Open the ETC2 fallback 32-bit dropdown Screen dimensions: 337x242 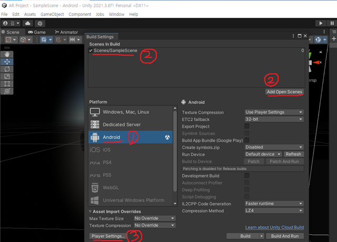pyautogui.click(x=274, y=119)
